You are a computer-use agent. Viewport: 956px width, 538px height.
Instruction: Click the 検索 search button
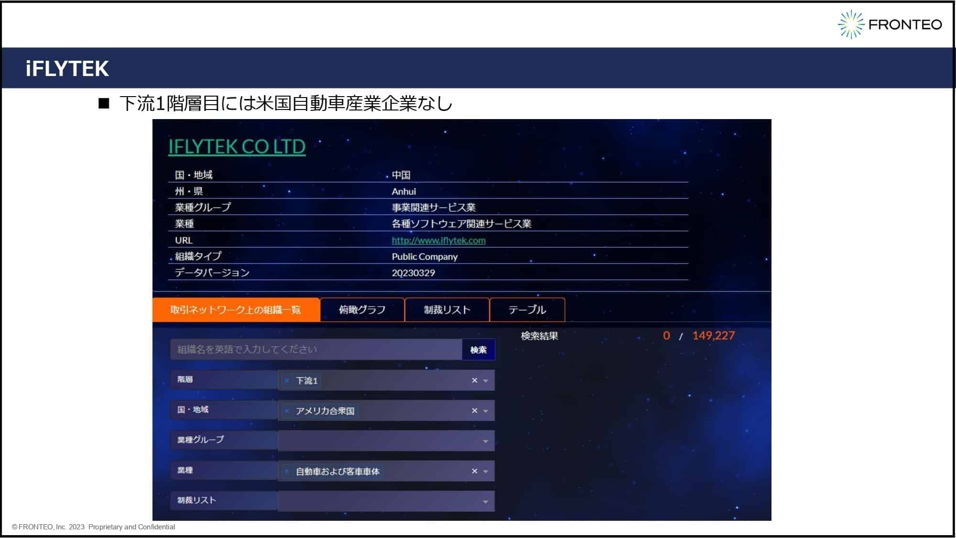478,350
